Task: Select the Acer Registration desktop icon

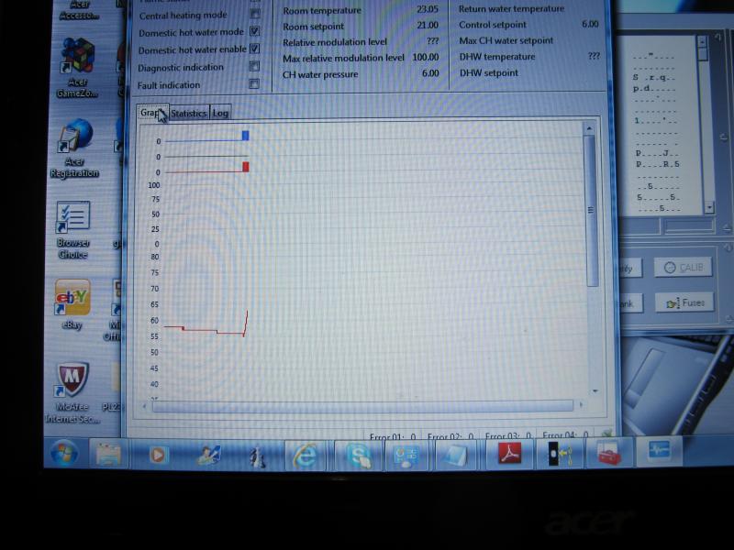Action: coord(74,137)
